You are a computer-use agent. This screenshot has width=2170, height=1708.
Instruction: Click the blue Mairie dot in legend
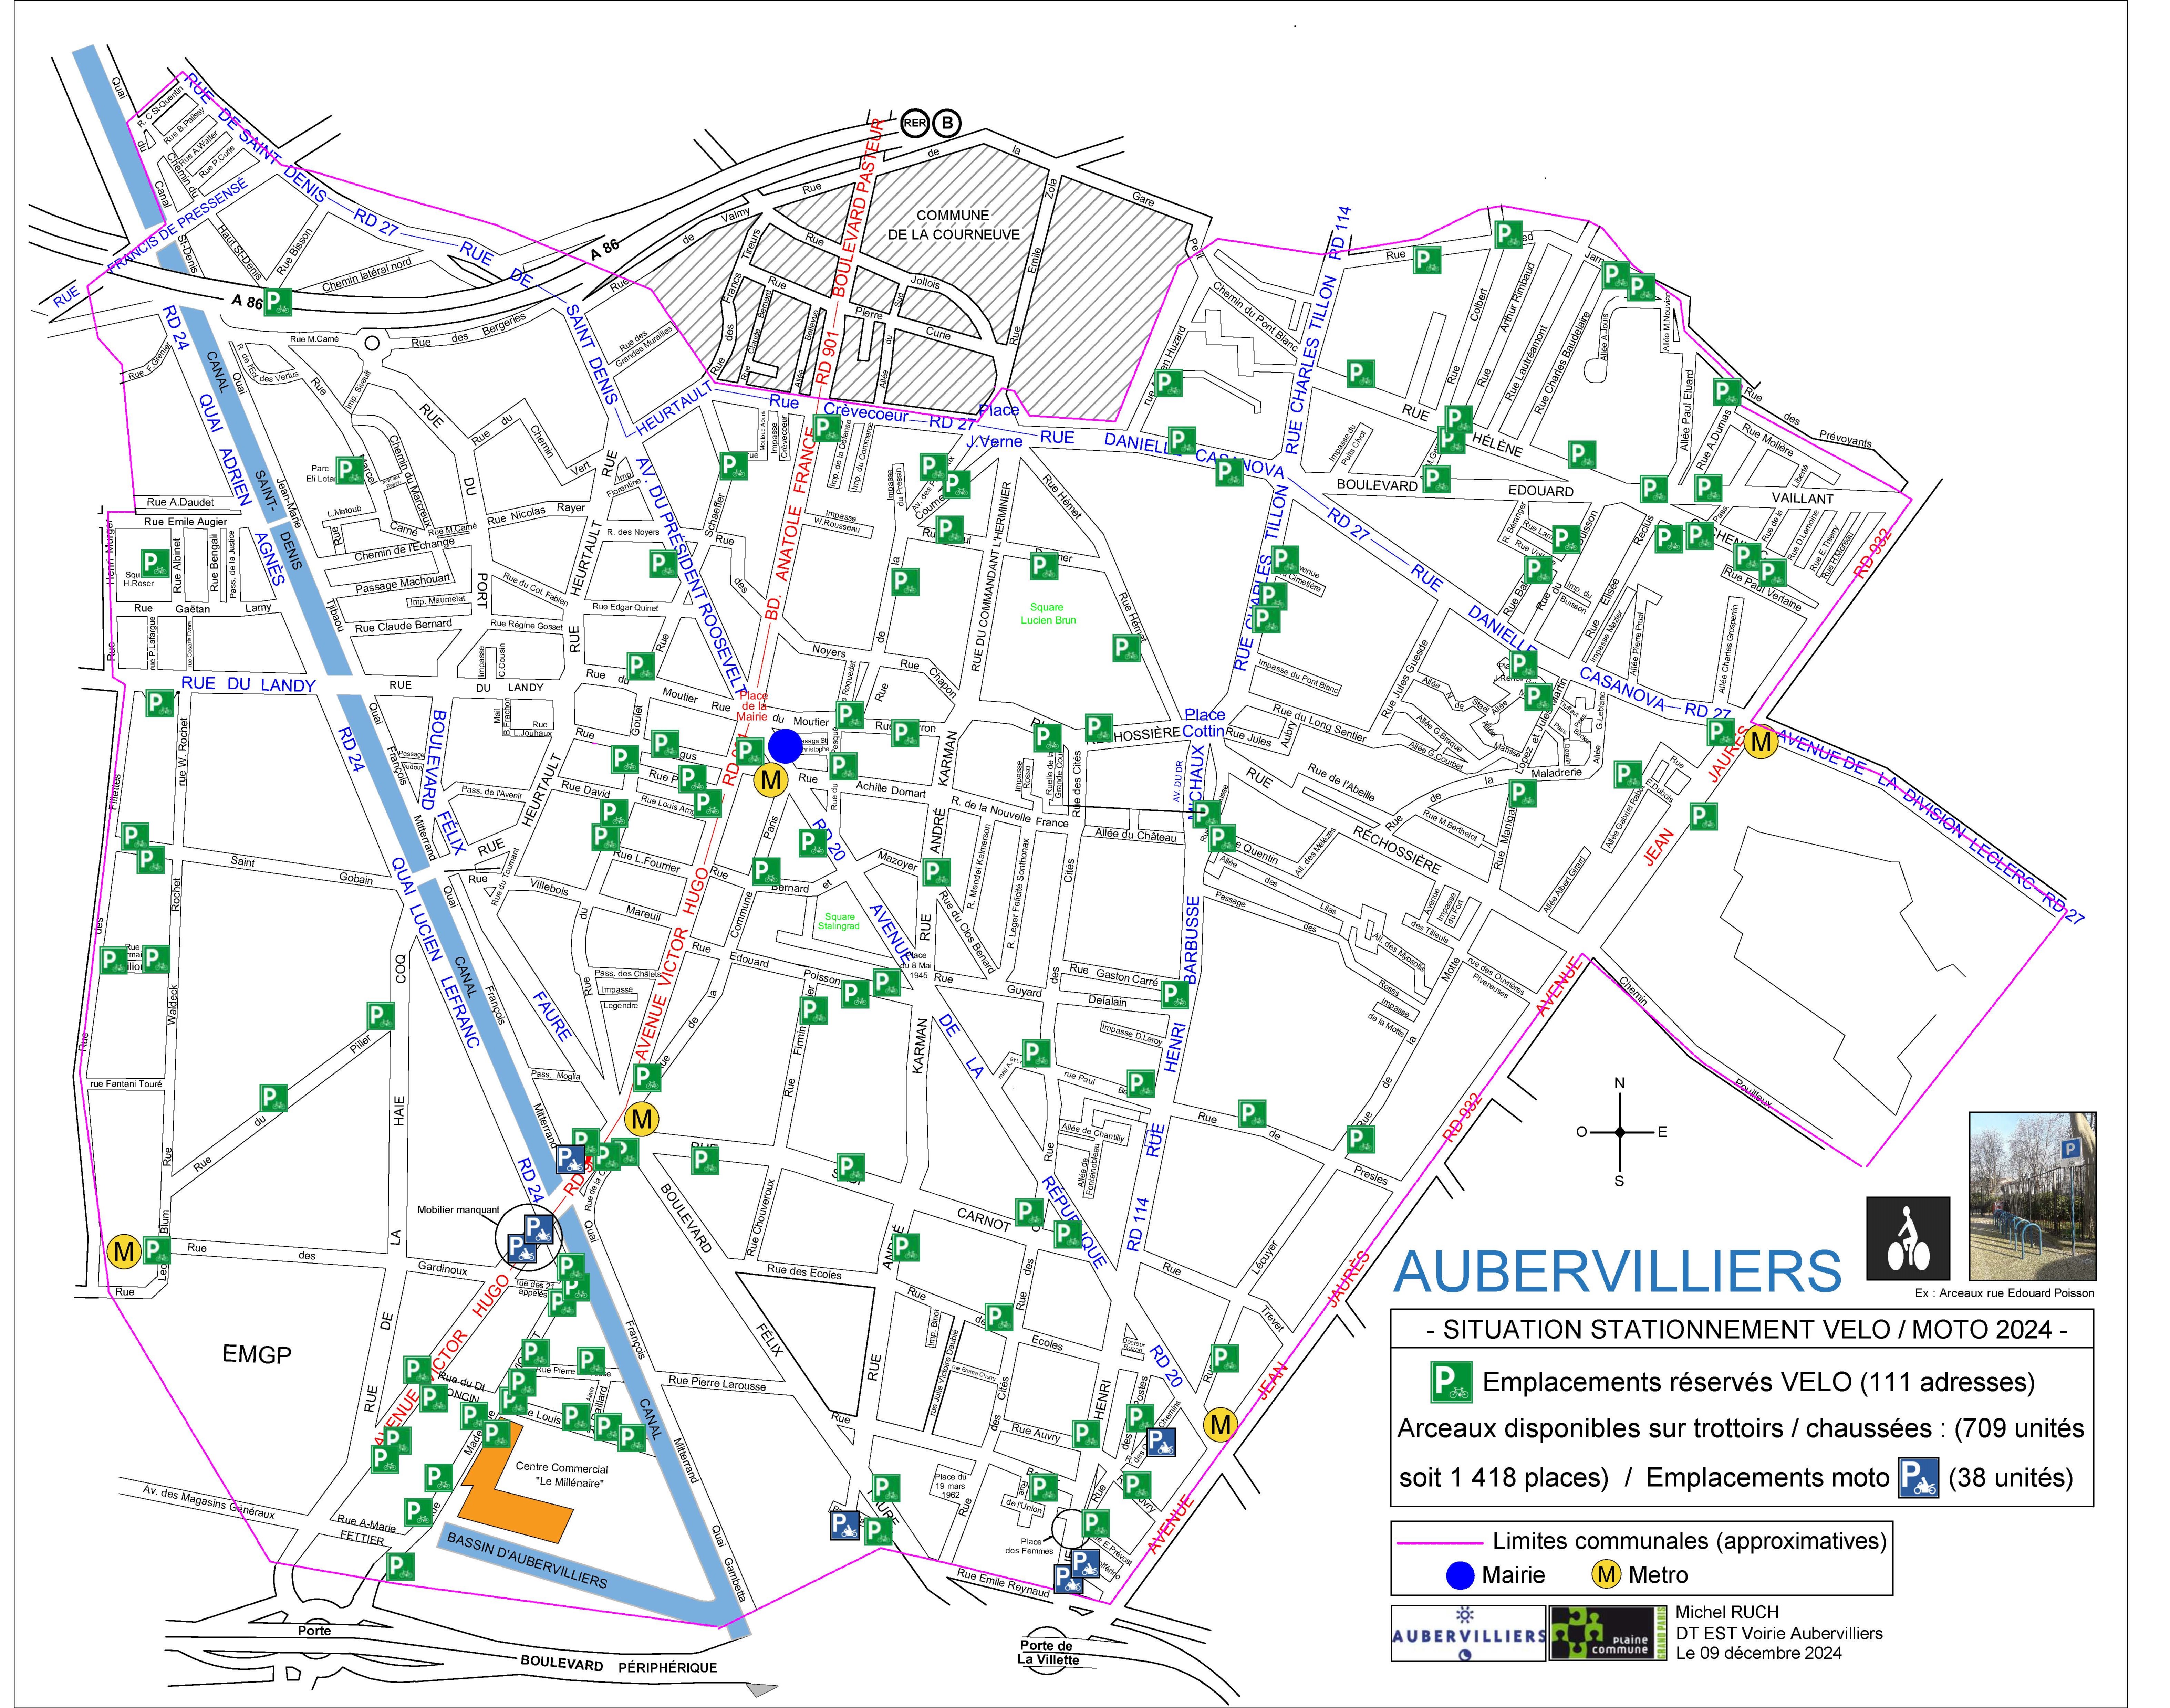1461,1576
